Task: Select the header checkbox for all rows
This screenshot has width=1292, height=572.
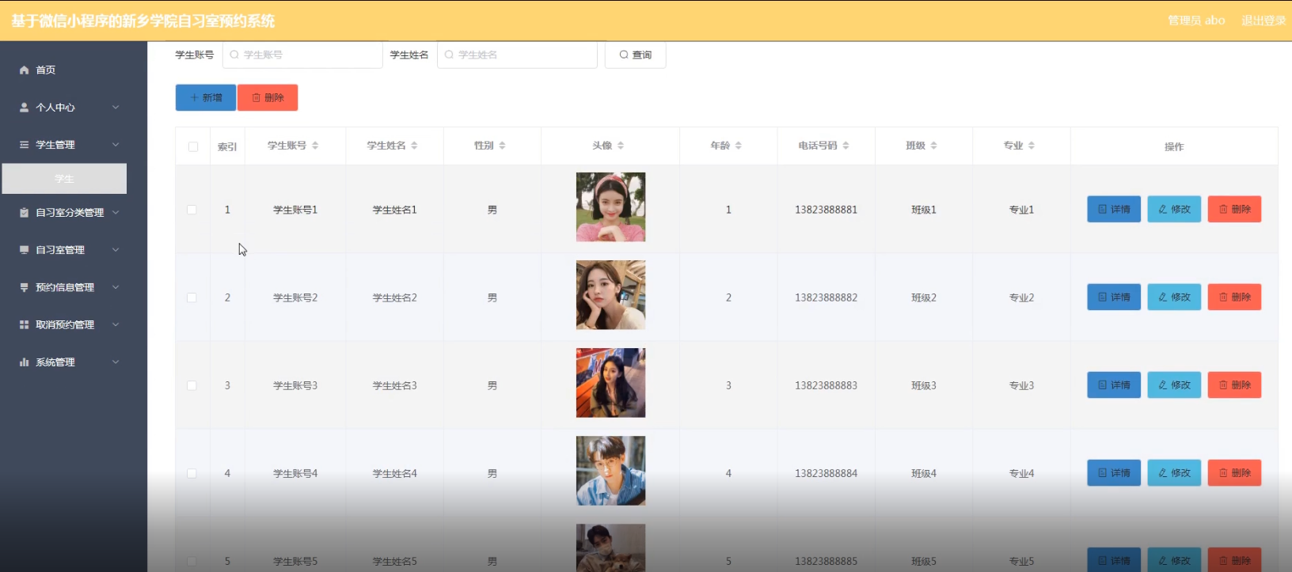Action: point(193,146)
